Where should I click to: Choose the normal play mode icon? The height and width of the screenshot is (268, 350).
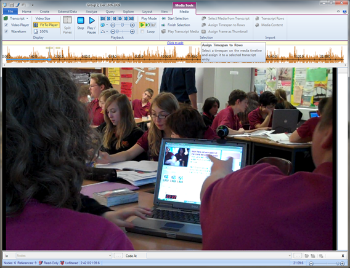[x=142, y=25]
